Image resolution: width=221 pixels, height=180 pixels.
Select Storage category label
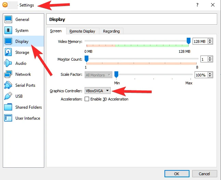pos(22,52)
